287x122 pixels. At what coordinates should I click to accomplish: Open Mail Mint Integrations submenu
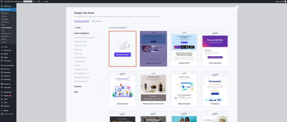click(x=5, y=36)
